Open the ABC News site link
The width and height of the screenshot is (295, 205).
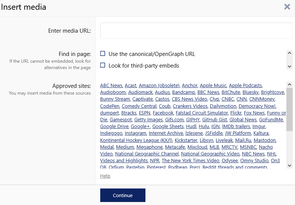[111, 86]
